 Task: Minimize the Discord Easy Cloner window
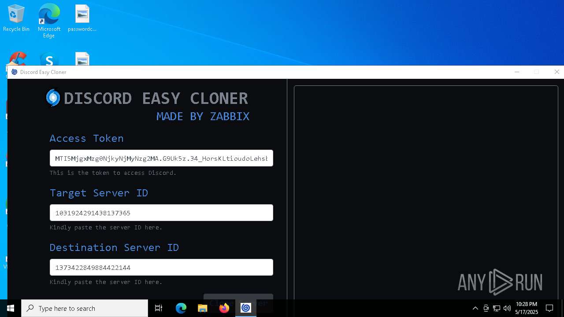[x=517, y=72]
